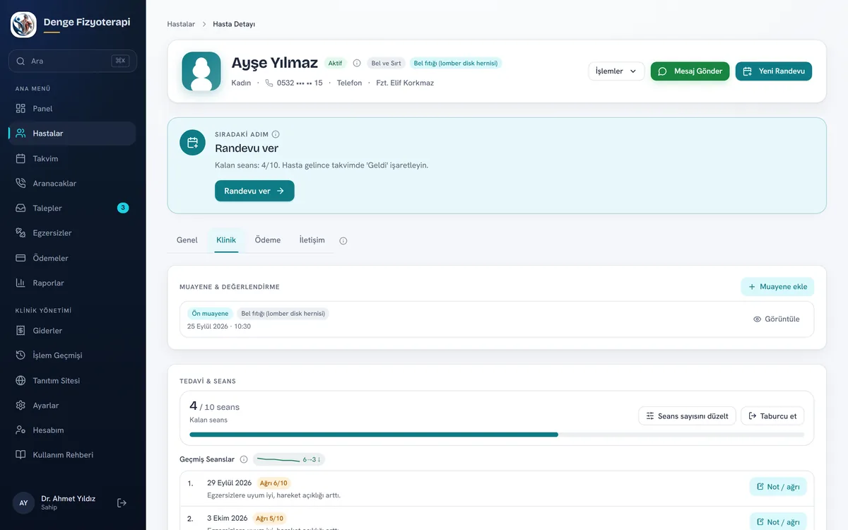848x530 pixels.
Task: Click info icon next to Aktif badge
Action: pyautogui.click(x=357, y=63)
